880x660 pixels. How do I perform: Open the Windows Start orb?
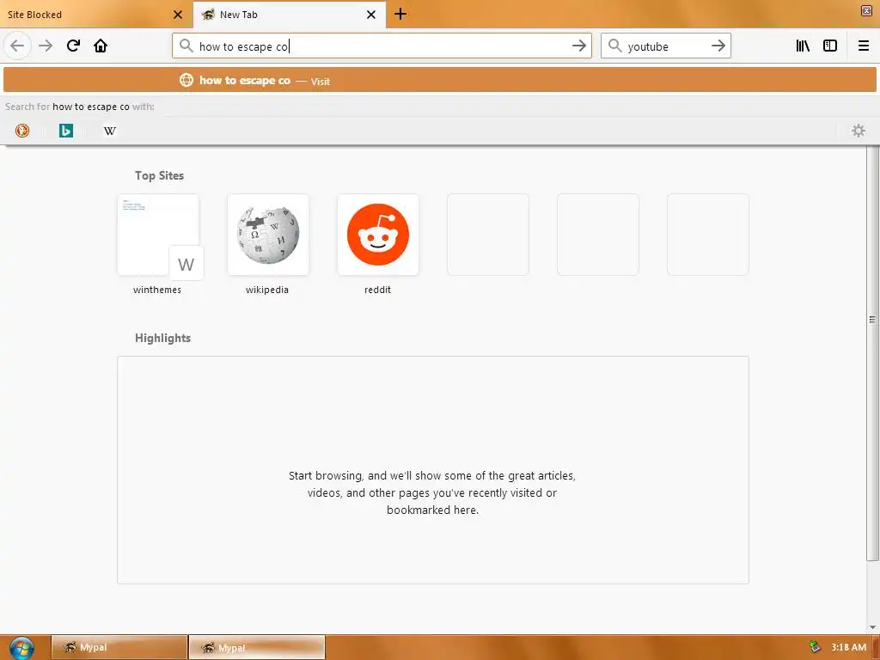21,647
